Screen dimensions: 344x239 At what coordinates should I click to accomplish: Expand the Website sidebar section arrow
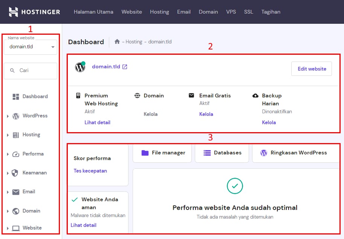[x=8, y=228]
